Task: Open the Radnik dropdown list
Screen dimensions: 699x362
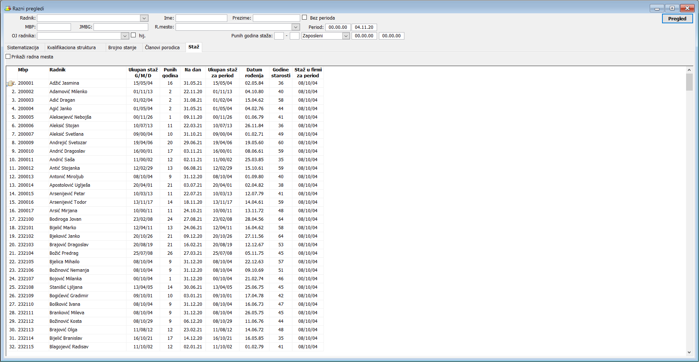Action: [144, 18]
